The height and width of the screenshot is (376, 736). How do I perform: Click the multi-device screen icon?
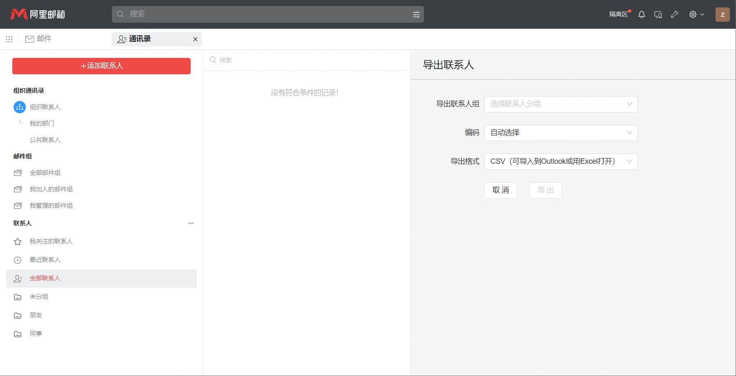658,14
